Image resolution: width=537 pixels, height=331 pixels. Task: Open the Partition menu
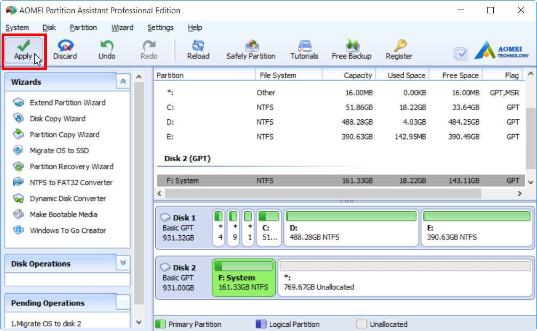click(x=83, y=27)
